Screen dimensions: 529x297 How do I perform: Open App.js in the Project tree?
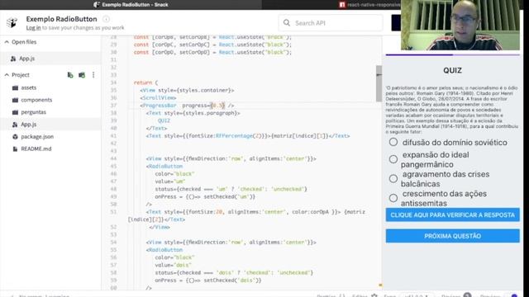click(50, 125)
